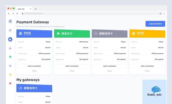
Task: Click 'Not applied' status on green card
Action: pyautogui.click(x=84, y=59)
